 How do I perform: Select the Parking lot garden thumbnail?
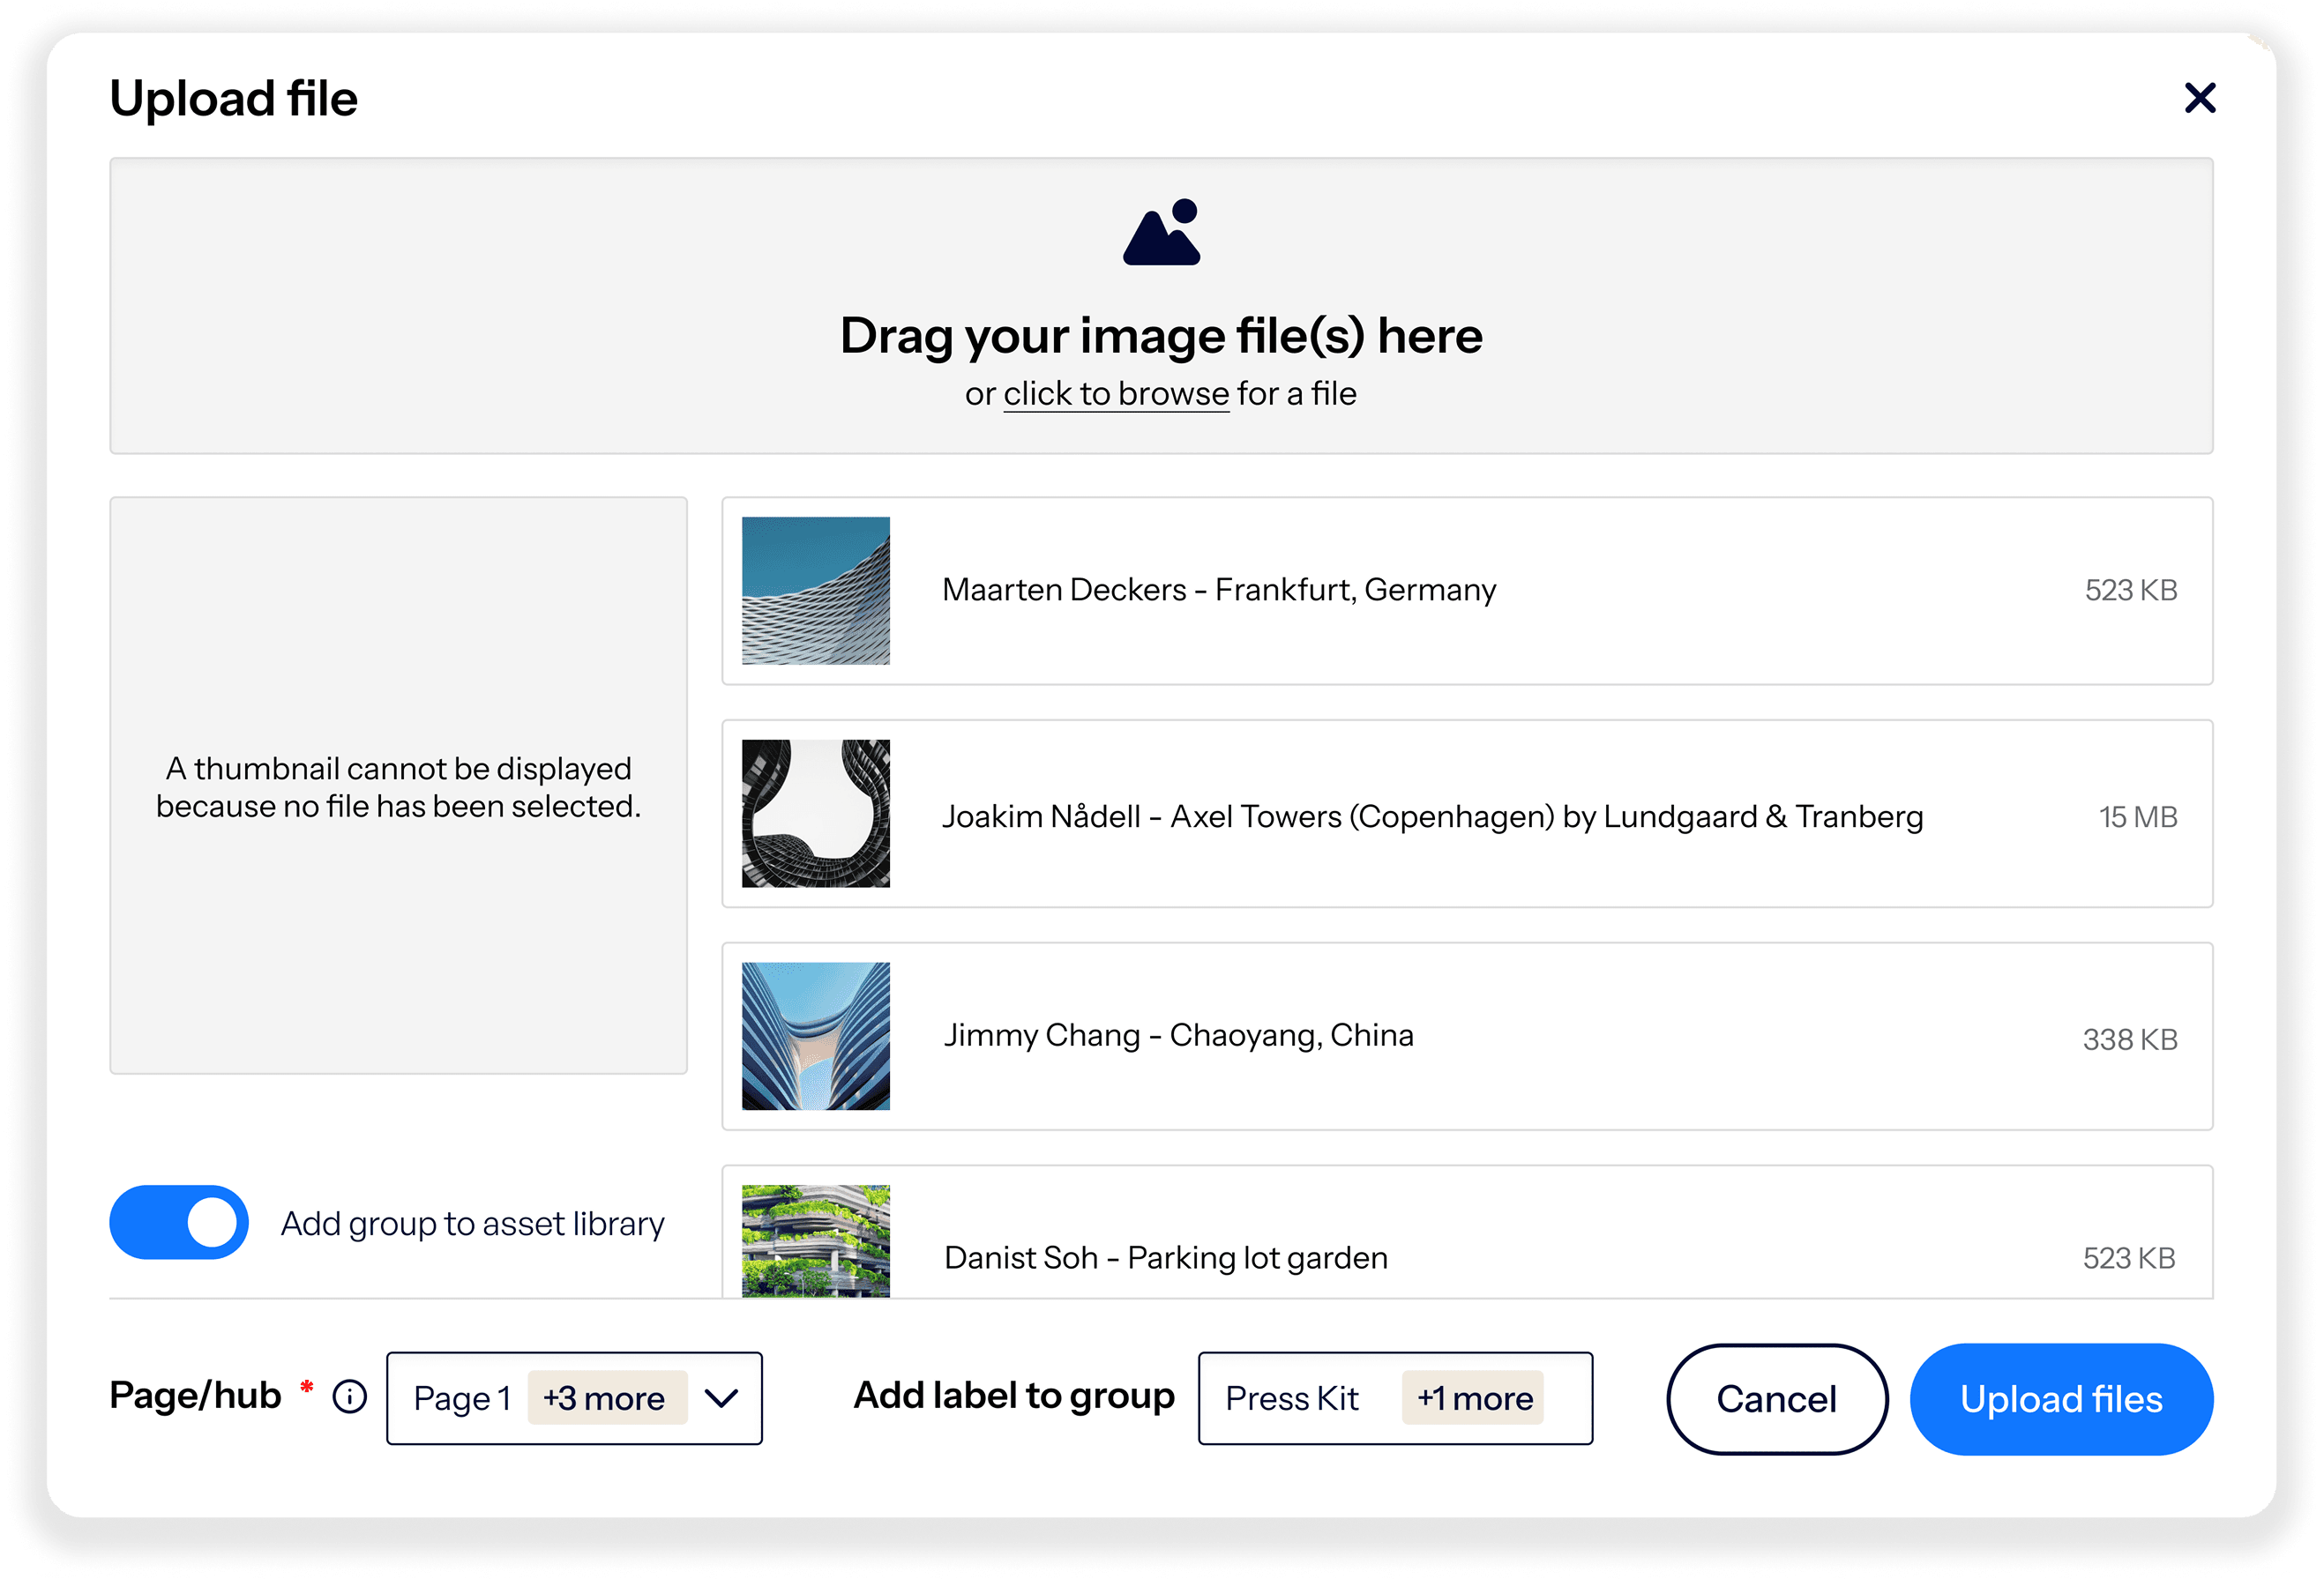[815, 1240]
